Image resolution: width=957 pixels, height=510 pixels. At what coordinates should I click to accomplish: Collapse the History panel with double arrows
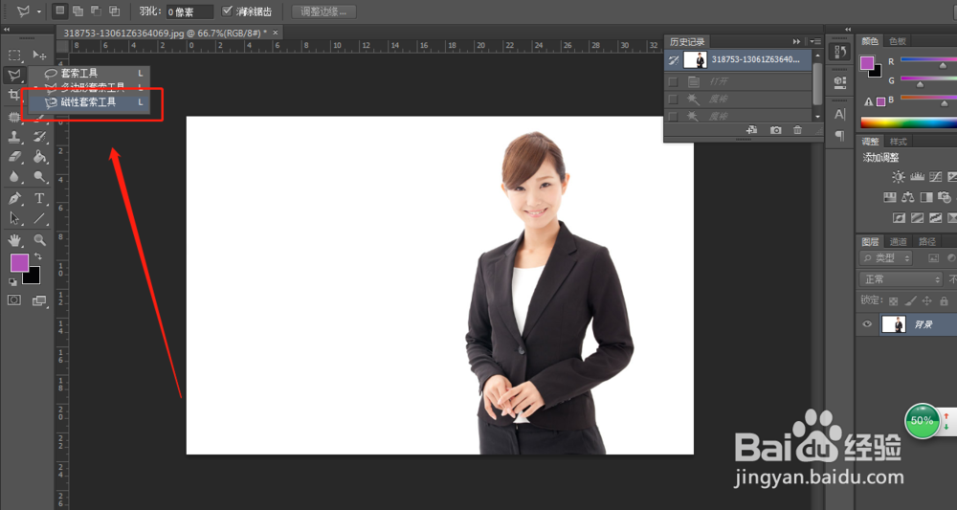796,41
